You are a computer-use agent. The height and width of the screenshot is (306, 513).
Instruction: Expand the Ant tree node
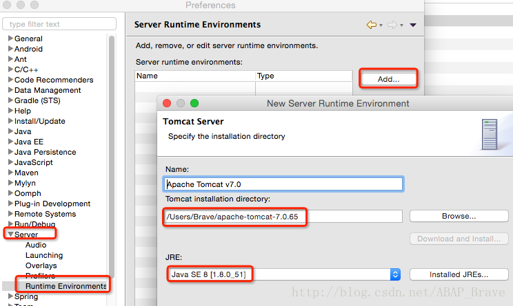point(10,59)
